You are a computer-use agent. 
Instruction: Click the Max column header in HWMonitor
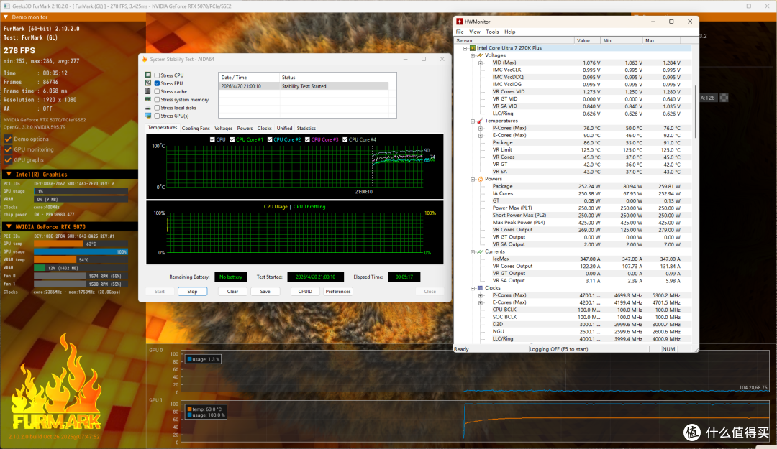click(661, 41)
